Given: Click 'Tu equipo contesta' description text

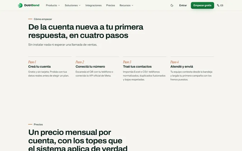Looking at the screenshot, I should pos(191,76).
